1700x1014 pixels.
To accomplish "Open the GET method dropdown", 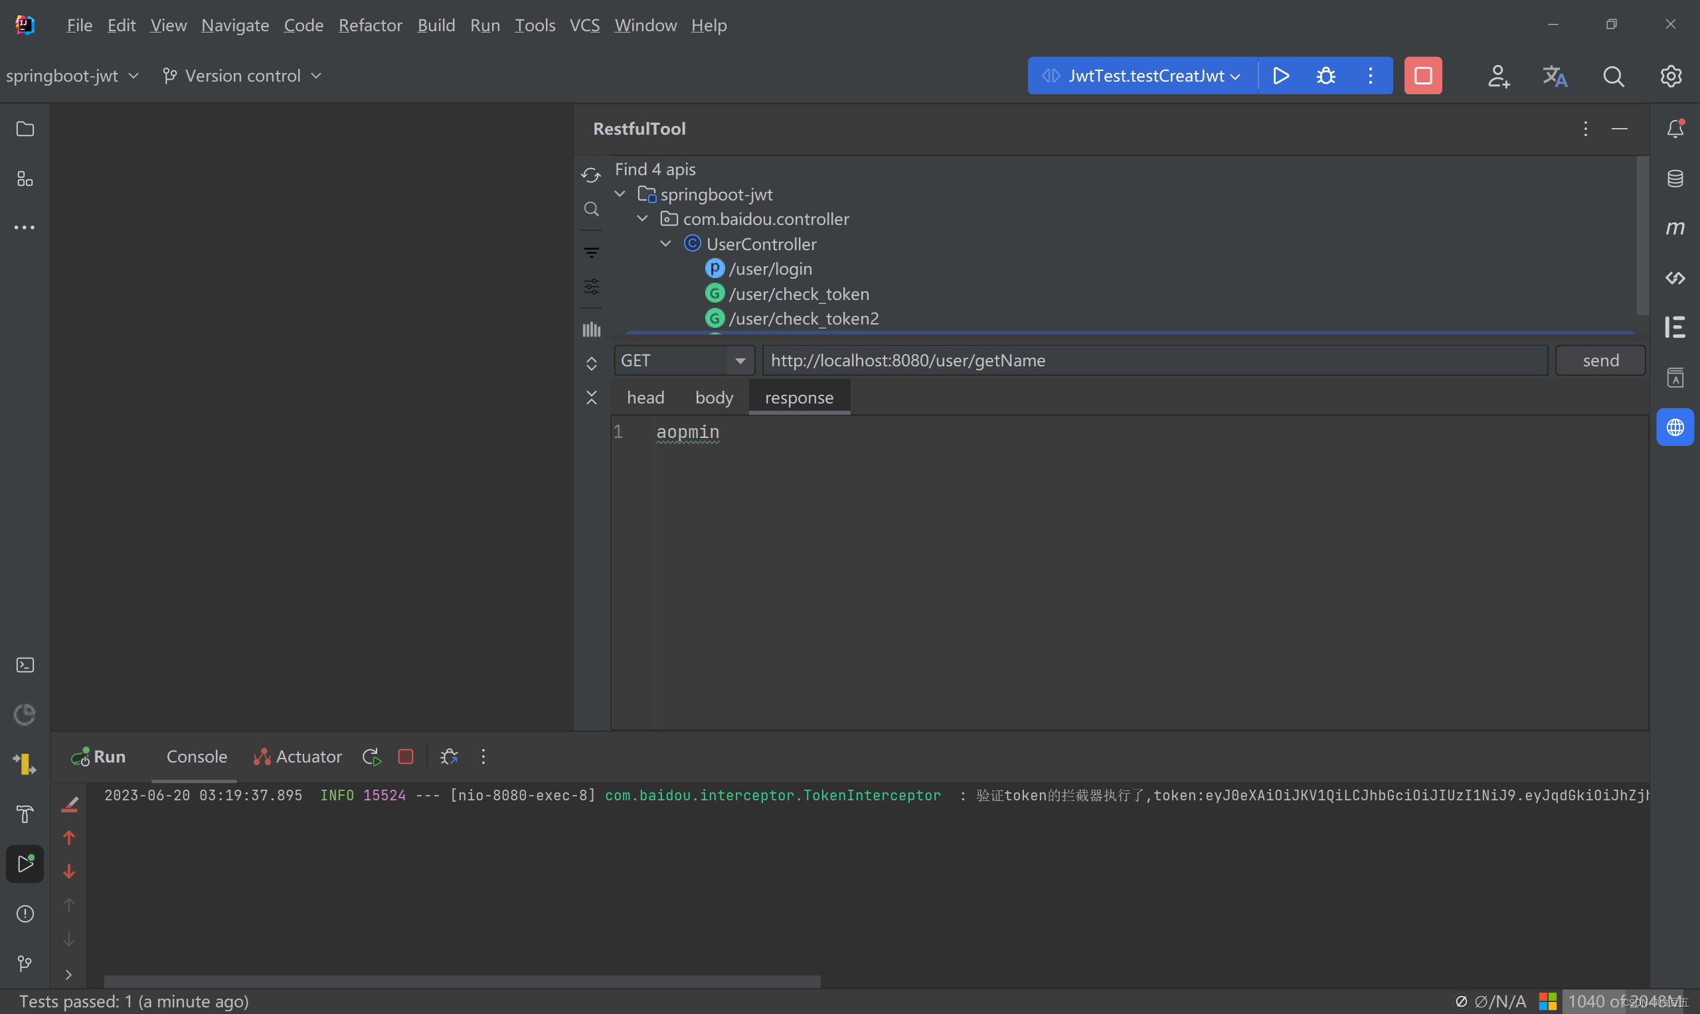I will coord(683,360).
